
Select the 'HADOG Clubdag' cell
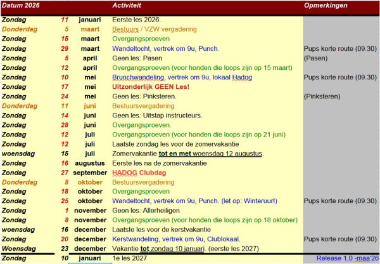[x=139, y=173]
